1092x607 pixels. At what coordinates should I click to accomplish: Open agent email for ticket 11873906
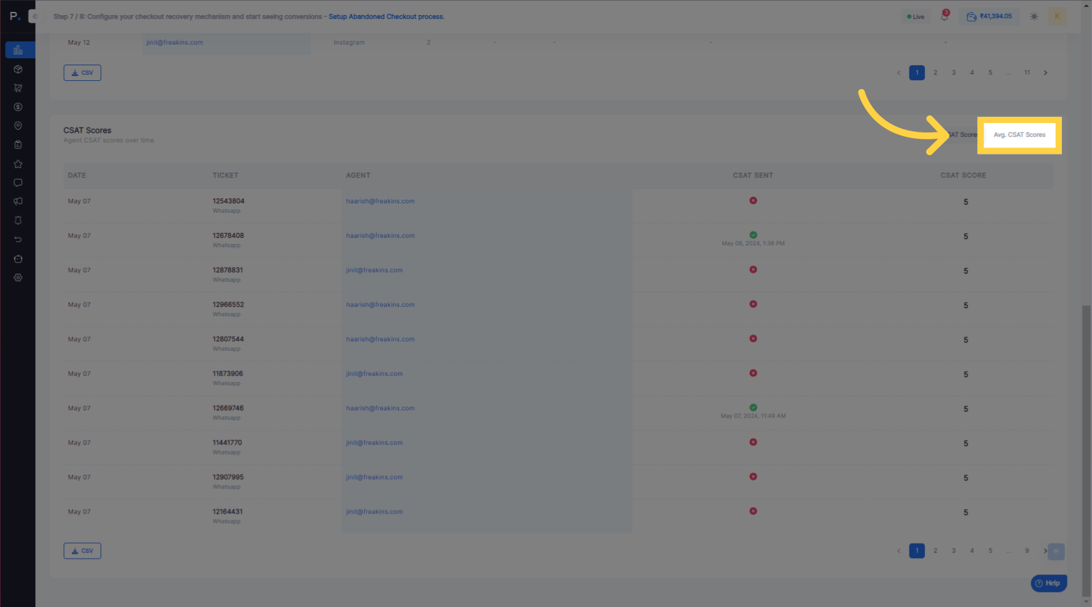[375, 374]
